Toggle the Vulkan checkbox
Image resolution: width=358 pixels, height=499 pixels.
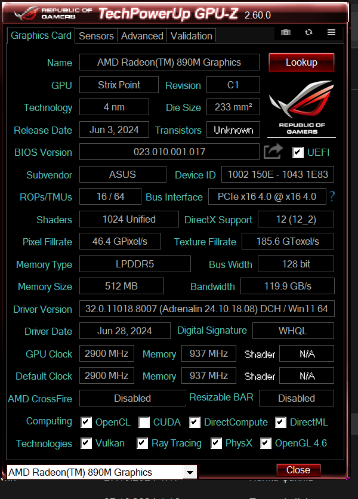coord(87,443)
